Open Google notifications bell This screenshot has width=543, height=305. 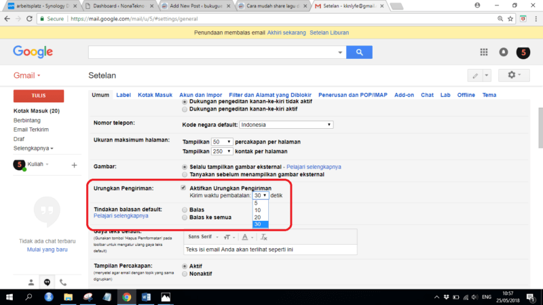(x=504, y=52)
